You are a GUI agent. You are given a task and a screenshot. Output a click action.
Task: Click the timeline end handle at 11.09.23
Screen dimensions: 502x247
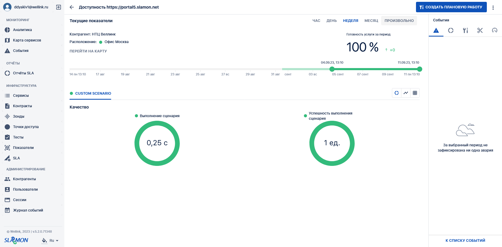click(420, 69)
